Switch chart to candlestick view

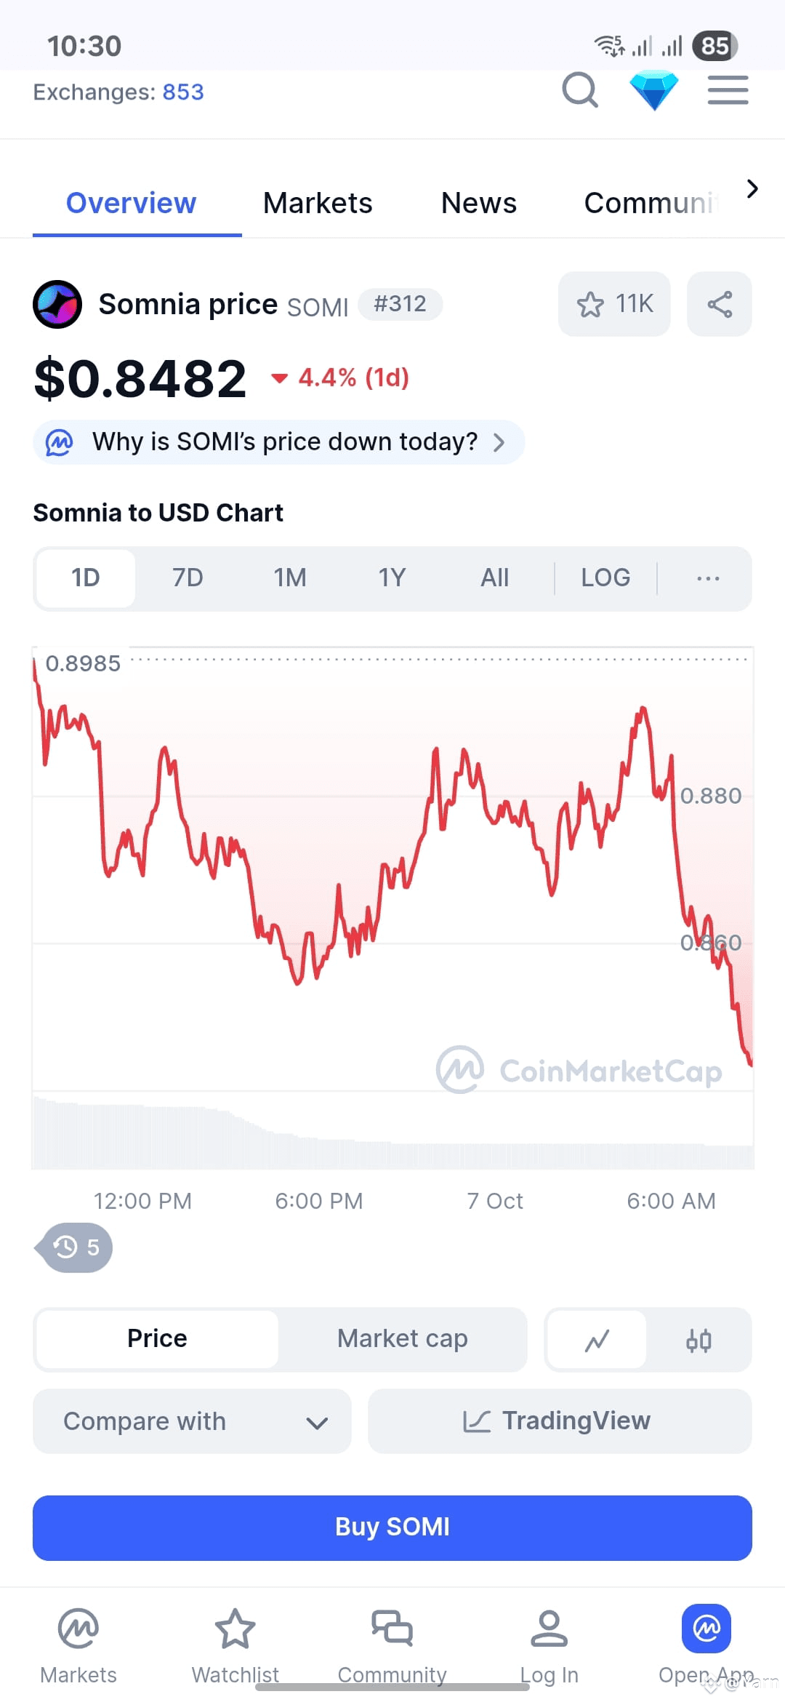699,1340
